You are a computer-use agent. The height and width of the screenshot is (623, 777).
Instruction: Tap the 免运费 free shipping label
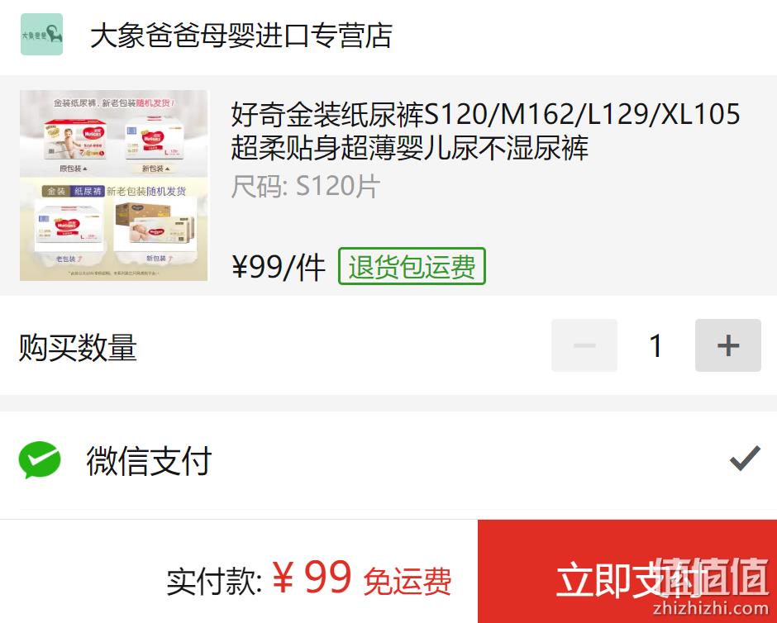(408, 582)
